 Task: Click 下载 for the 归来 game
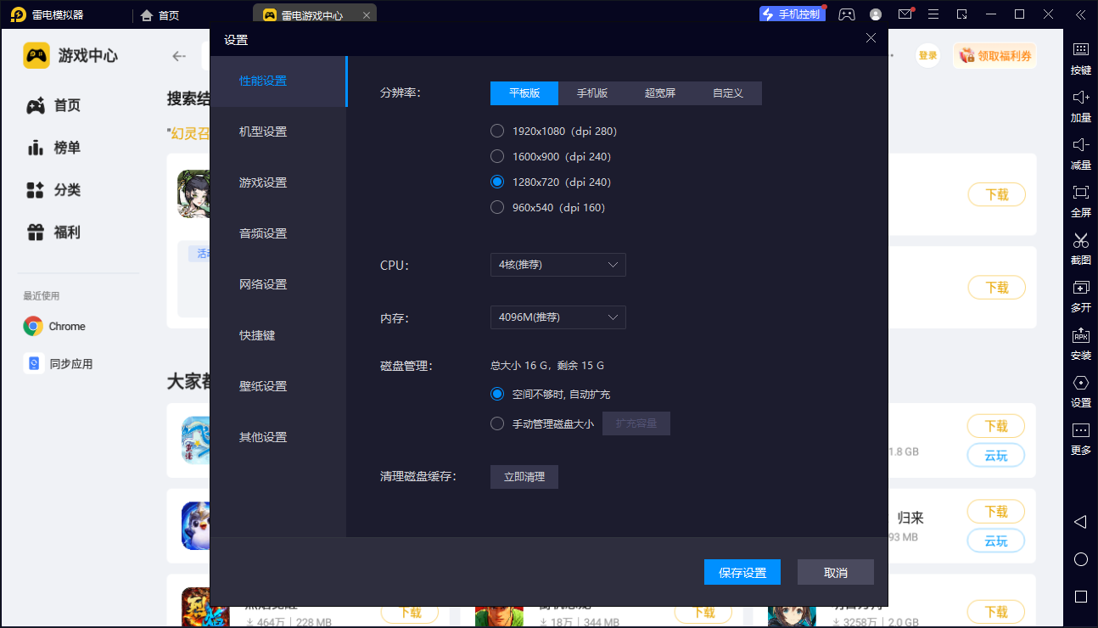tap(996, 512)
